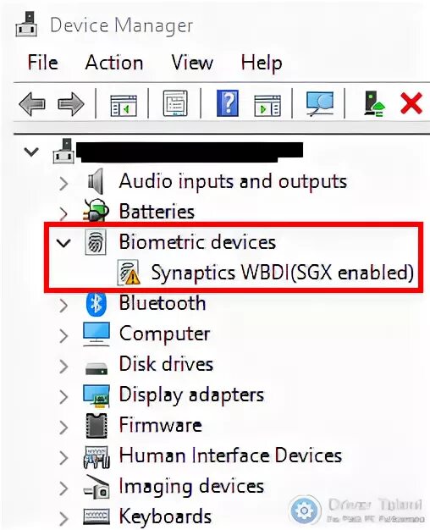Select the Human Interface Devices item
The image size is (430, 530).
230,455
